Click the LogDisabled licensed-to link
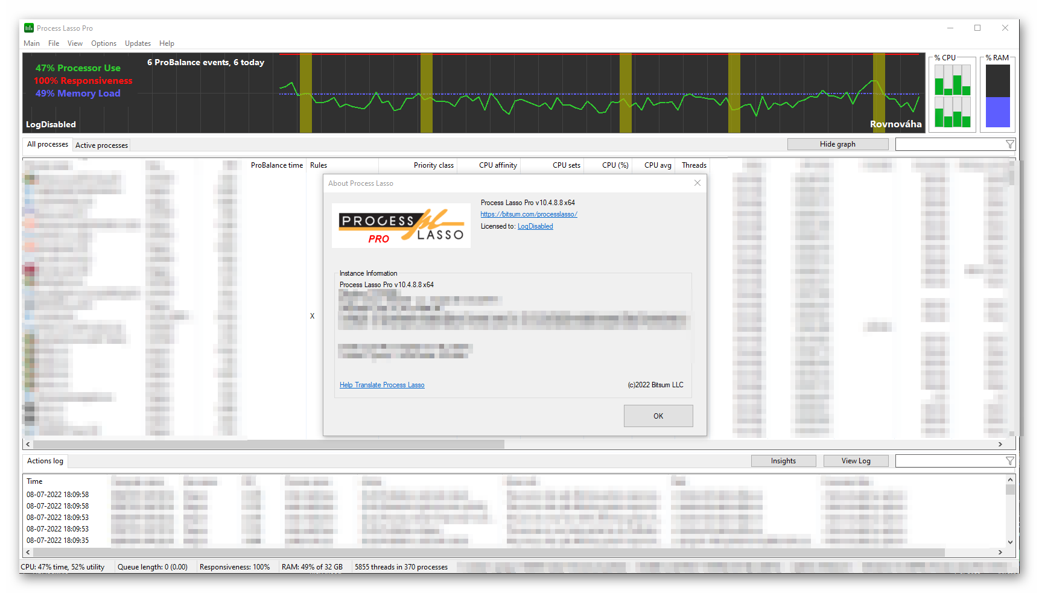The width and height of the screenshot is (1039, 593). [535, 226]
